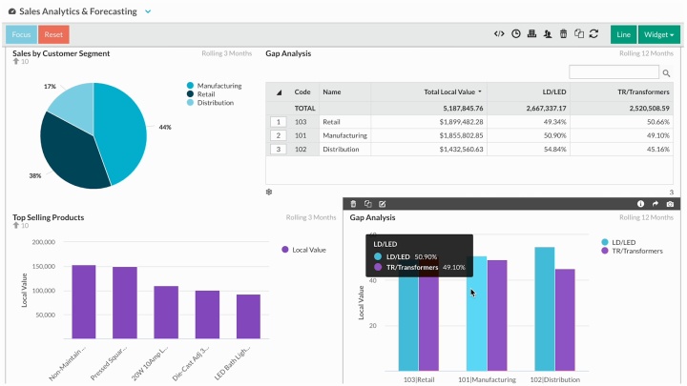Click row number 1 button
Screen dimensions: 687x386
pos(279,122)
